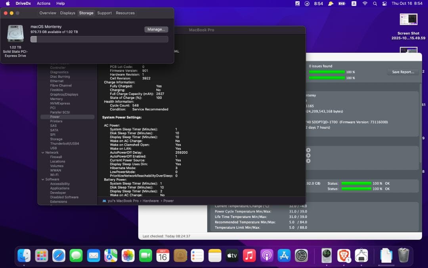Image resolution: width=428 pixels, height=268 pixels.
Task: Open Brave browser from the Dock
Action: click(344, 256)
